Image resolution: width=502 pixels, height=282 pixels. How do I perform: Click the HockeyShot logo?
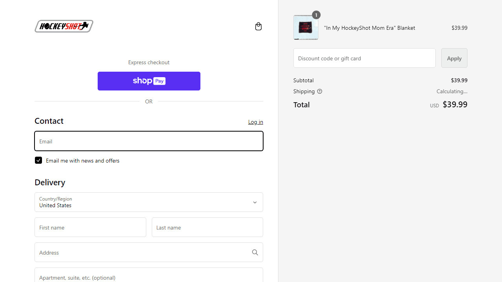click(x=64, y=26)
